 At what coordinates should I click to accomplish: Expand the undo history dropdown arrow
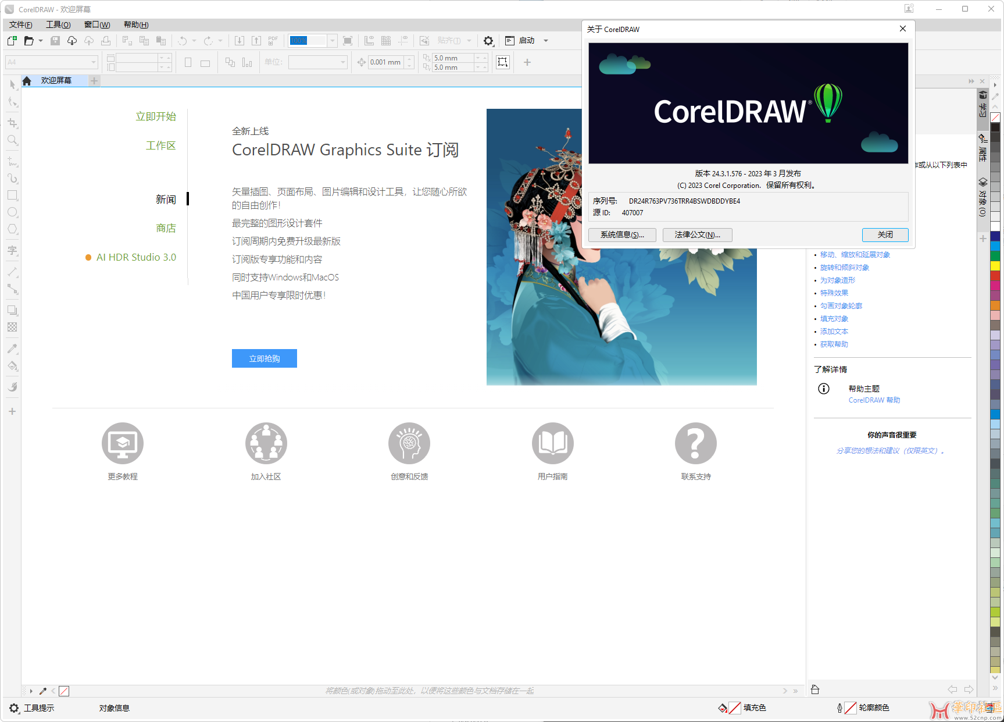pos(194,41)
